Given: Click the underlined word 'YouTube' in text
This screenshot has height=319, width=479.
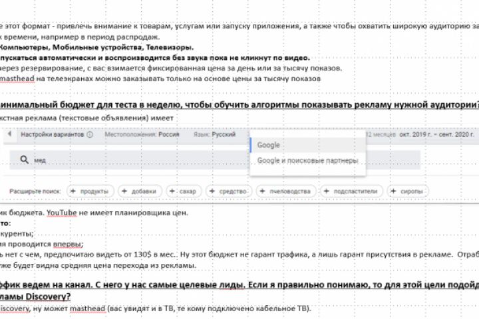Looking at the screenshot, I should click(x=61, y=213).
